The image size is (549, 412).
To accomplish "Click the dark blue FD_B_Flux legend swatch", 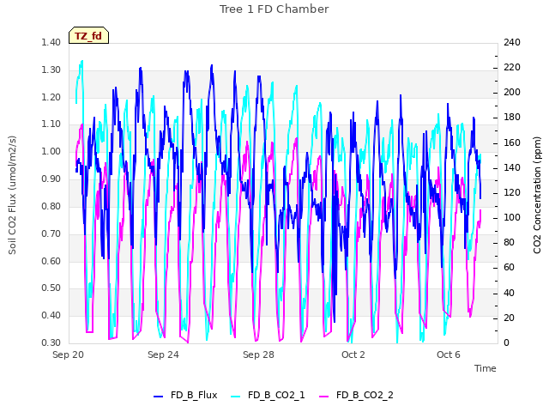I will (x=158, y=397).
